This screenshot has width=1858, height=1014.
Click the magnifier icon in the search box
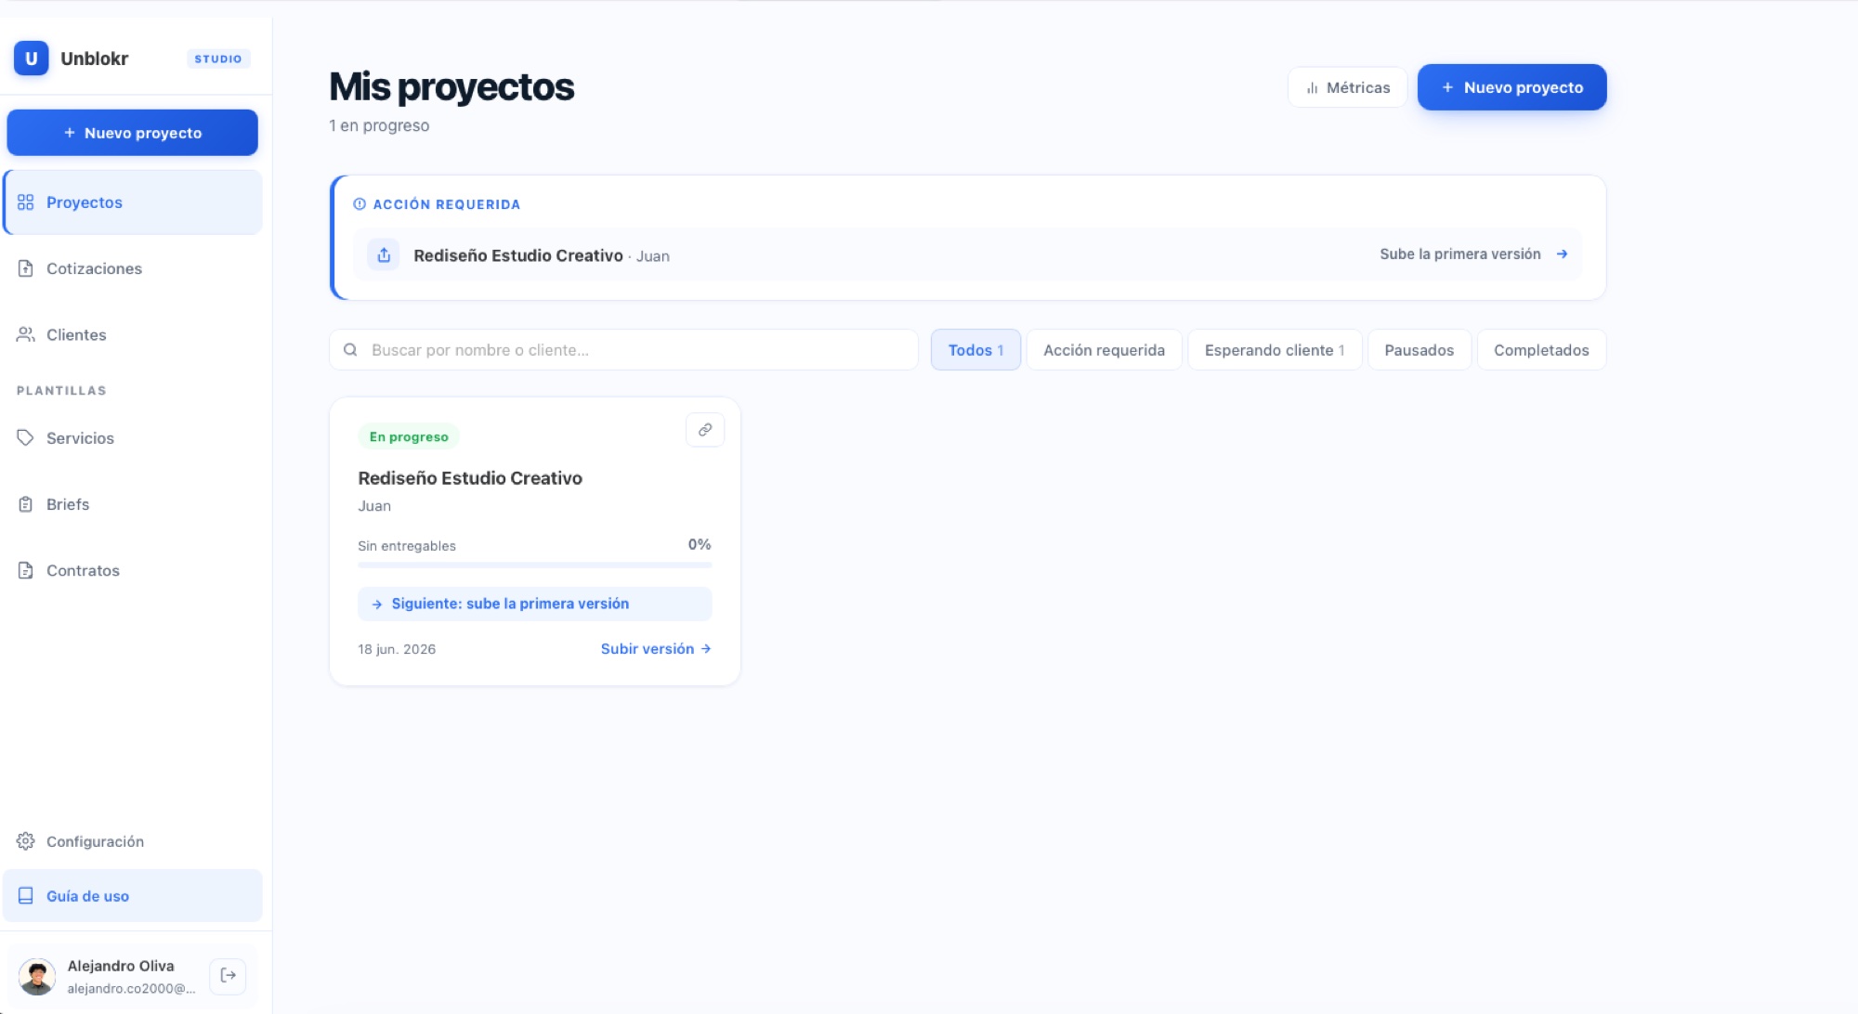350,350
